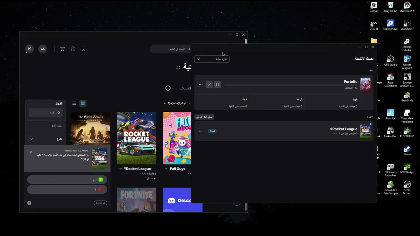Screen dimensions: 420x236
Task: Select the Revo Uninstaller desktop icon
Action: [390, 80]
